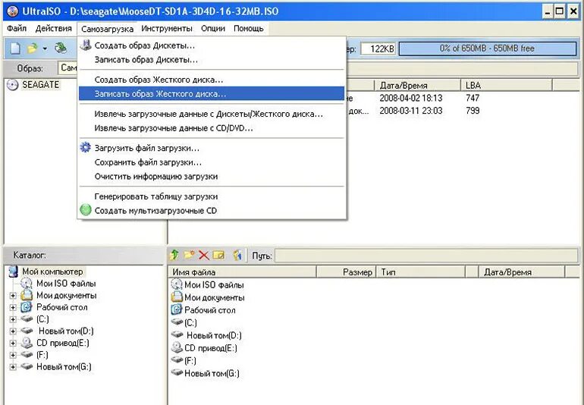Screen dimensions: 584x405
Task: Expand the (F:) drive tree node
Action: [13, 355]
